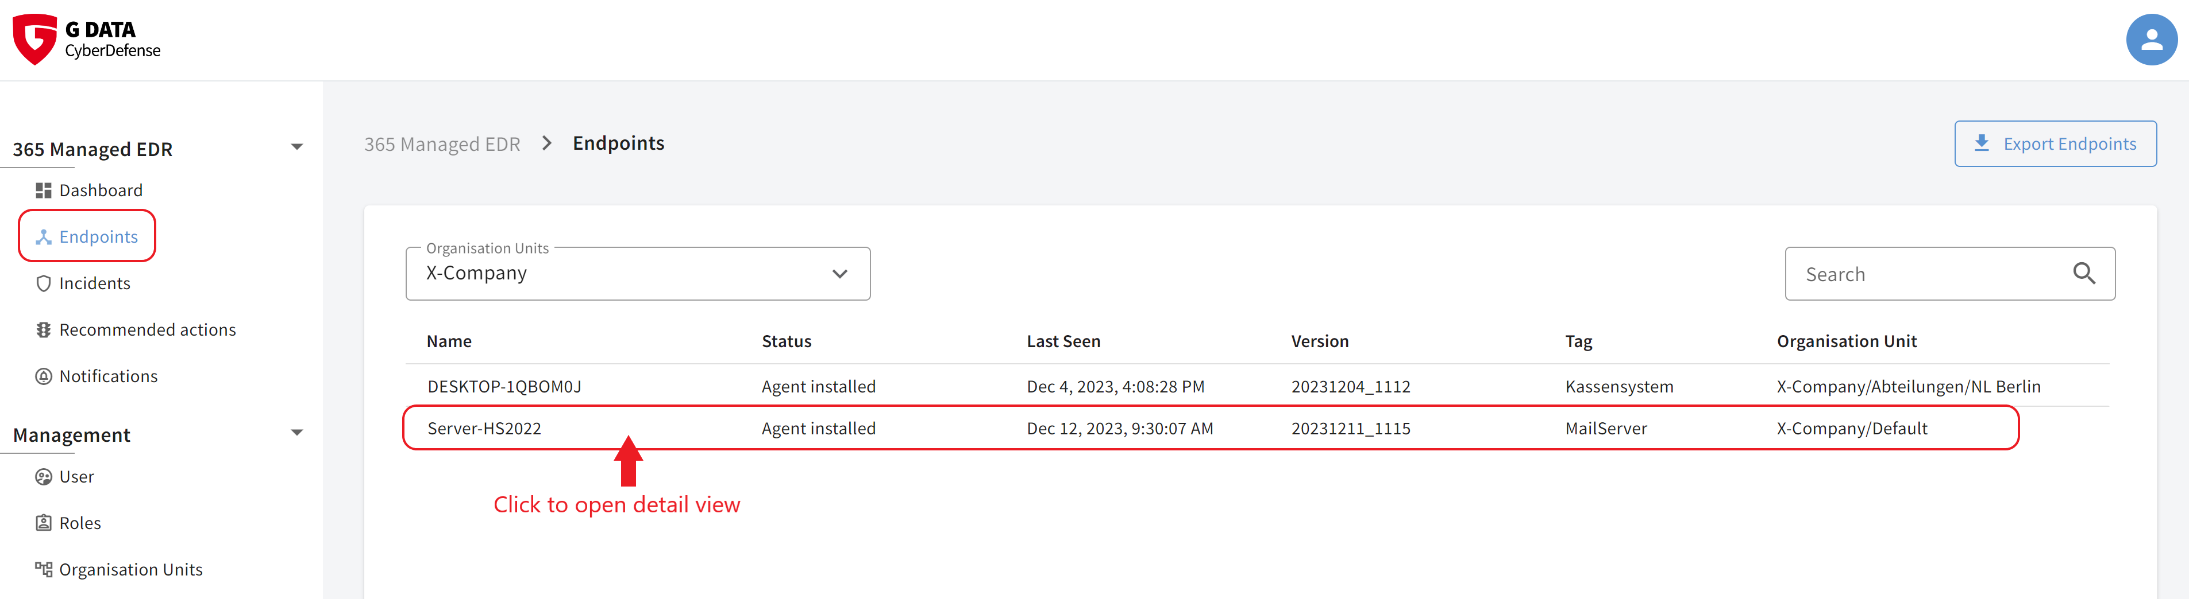
Task: Click the Roles badge icon
Action: [x=43, y=523]
